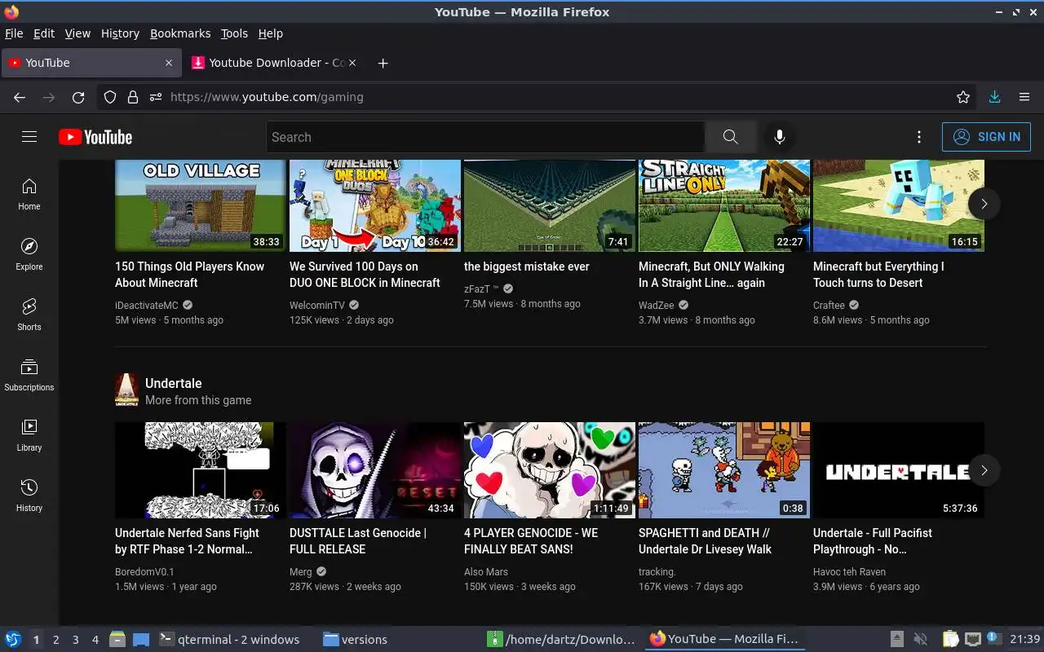The height and width of the screenshot is (652, 1044).
Task: Open the network tray icon
Action: pyautogui.click(x=971, y=640)
